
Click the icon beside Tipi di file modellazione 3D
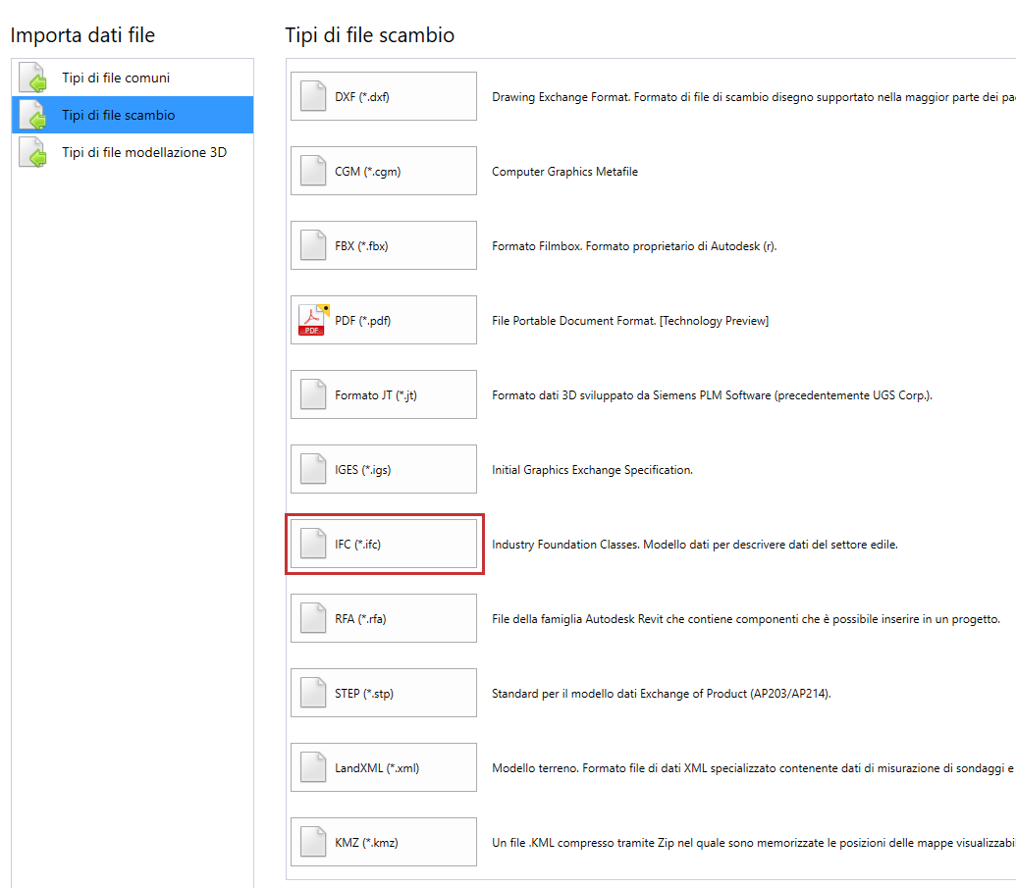(33, 153)
